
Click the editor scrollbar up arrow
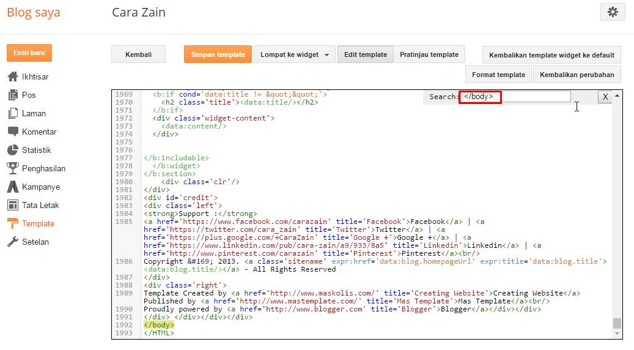pyautogui.click(x=617, y=95)
